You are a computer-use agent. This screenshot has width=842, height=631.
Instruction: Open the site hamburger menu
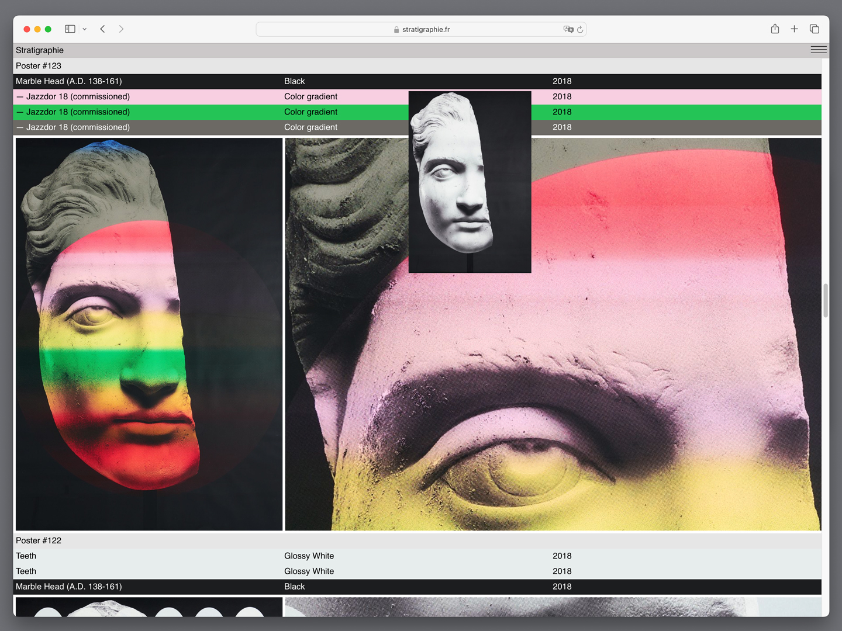819,50
